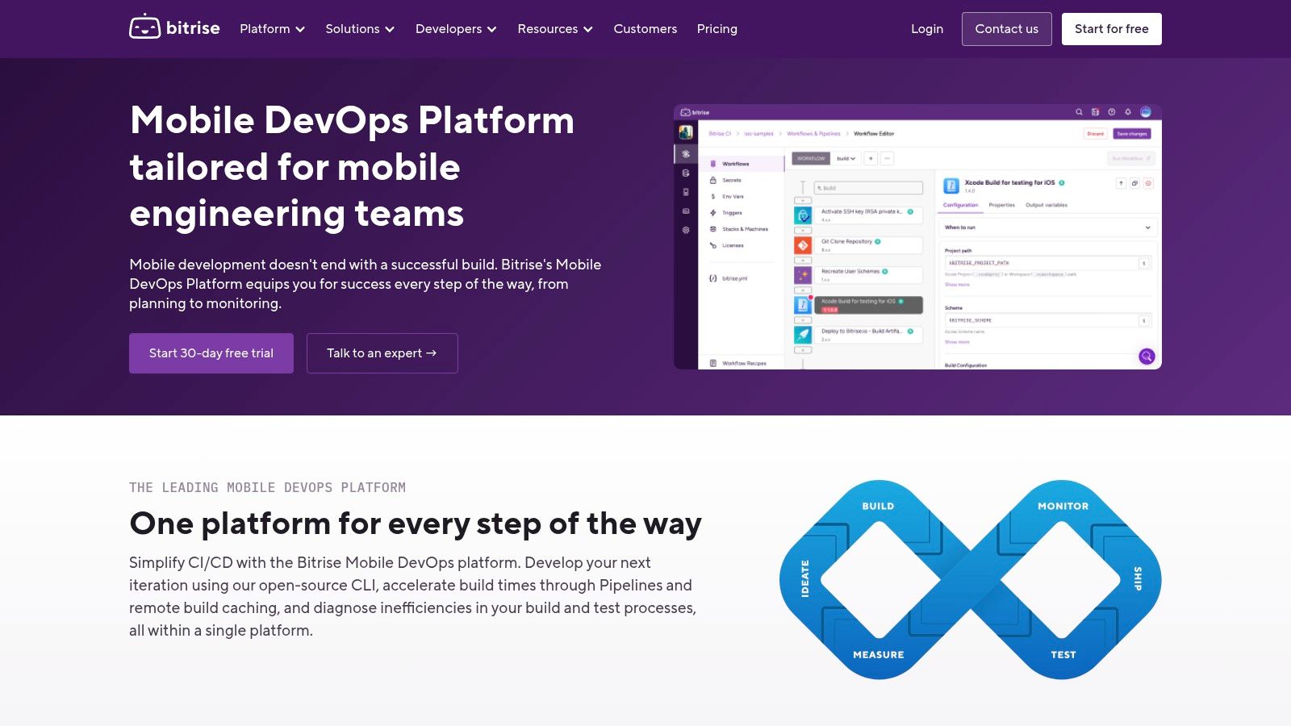Click the SHIP label on the diagram
This screenshot has width=1291, height=726.
[1138, 579]
